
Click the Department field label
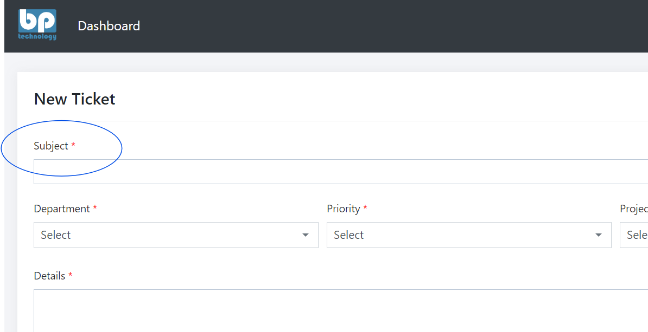click(62, 209)
